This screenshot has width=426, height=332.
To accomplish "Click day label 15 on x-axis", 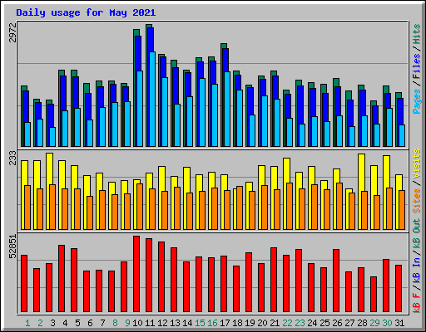I will [x=200, y=323].
